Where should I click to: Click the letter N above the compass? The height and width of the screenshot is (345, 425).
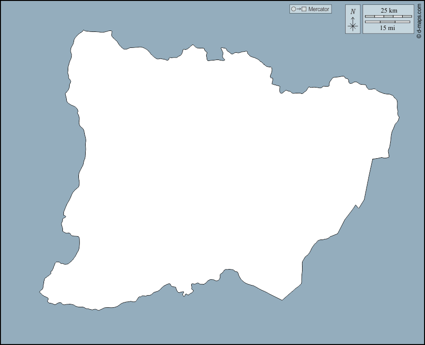tap(353, 11)
